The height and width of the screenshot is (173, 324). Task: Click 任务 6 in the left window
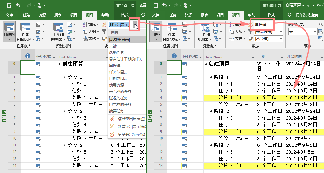pos(79,159)
